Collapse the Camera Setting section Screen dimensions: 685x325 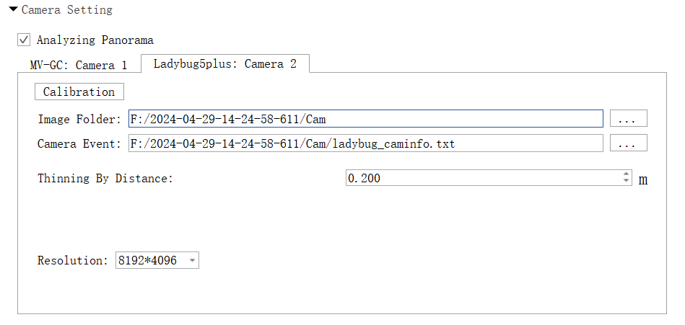(x=13, y=9)
